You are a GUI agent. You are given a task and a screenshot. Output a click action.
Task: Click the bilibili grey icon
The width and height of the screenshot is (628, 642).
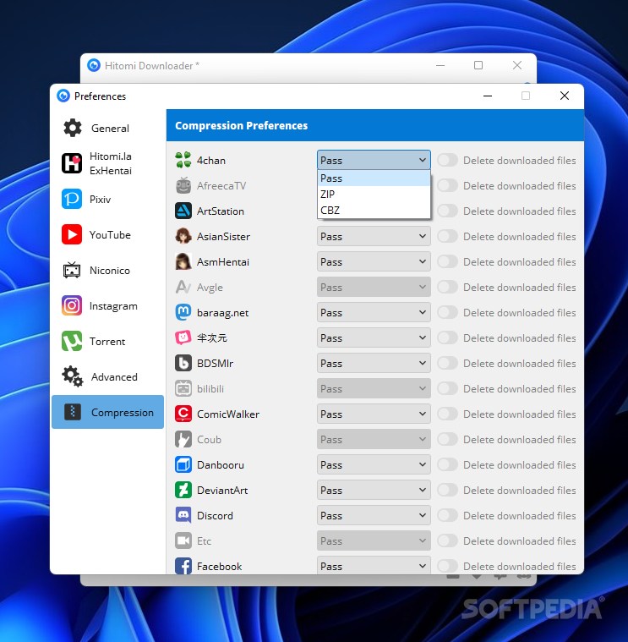(183, 388)
